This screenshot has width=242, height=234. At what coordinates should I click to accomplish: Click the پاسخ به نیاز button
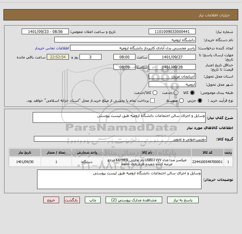point(183,200)
